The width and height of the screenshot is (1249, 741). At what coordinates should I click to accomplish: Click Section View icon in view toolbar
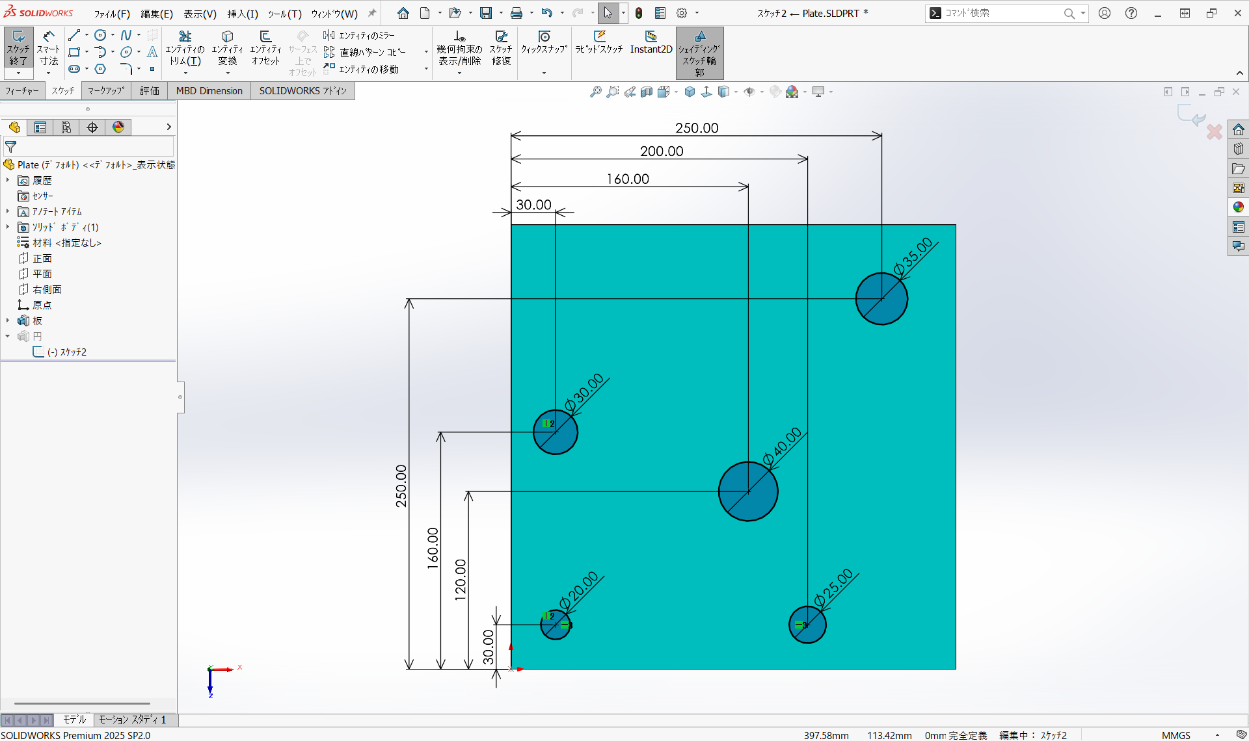tap(646, 92)
